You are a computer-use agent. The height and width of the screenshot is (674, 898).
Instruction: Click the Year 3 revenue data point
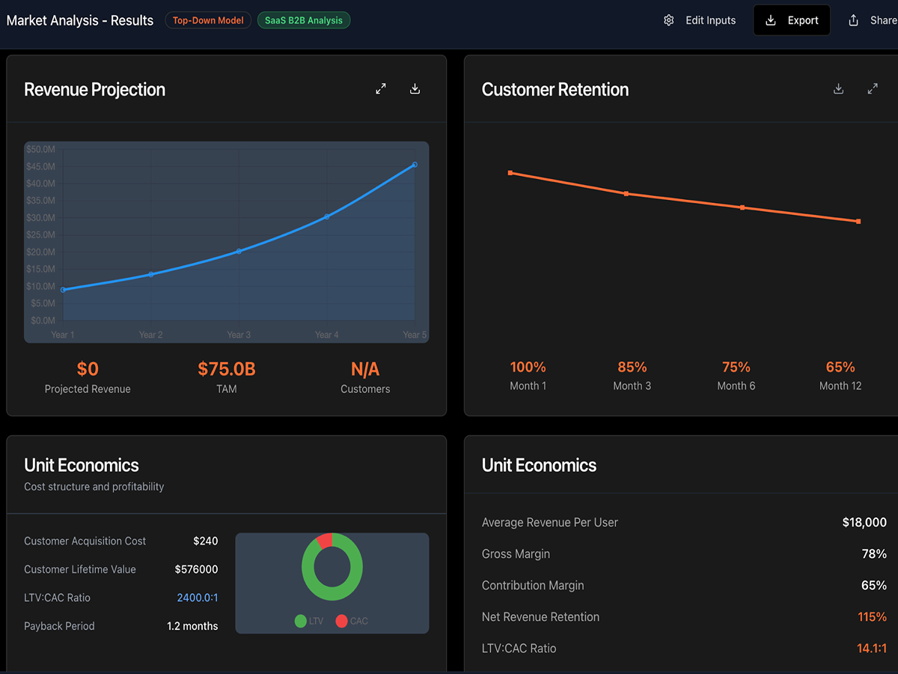pos(239,252)
